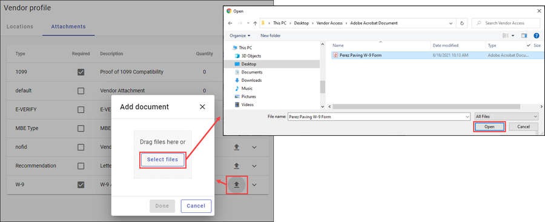Image resolution: width=545 pixels, height=222 pixels.
Task: Expand the address bar path dropdown
Action: tap(451, 23)
